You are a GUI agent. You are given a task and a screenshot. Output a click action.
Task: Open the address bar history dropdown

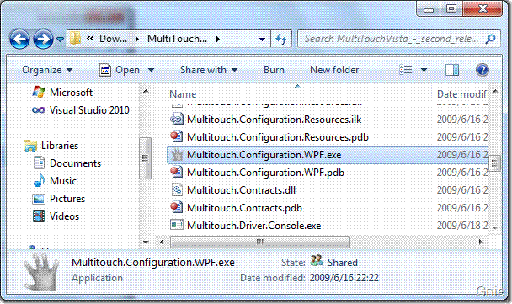262,40
